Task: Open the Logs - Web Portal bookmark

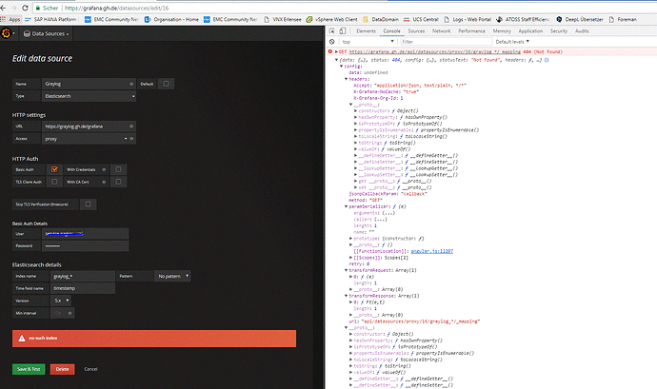Action: [468, 19]
